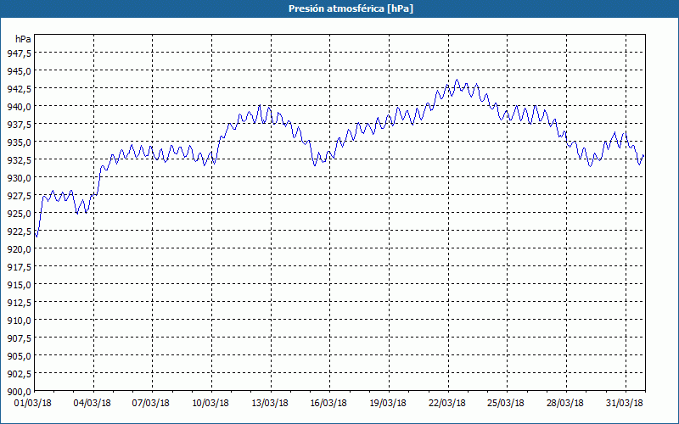Click the 927,5 y-axis label

coord(19,196)
